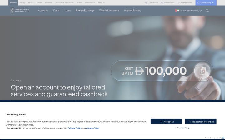The height and width of the screenshot is (140, 225).
Task: Click the Quick Services icon
Action: pyautogui.click(x=146, y=2)
